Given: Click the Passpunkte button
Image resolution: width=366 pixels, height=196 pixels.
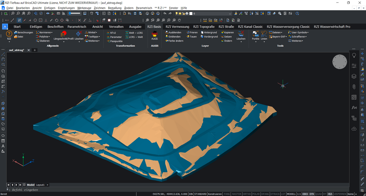Looking at the screenshot, I should (x=114, y=41).
